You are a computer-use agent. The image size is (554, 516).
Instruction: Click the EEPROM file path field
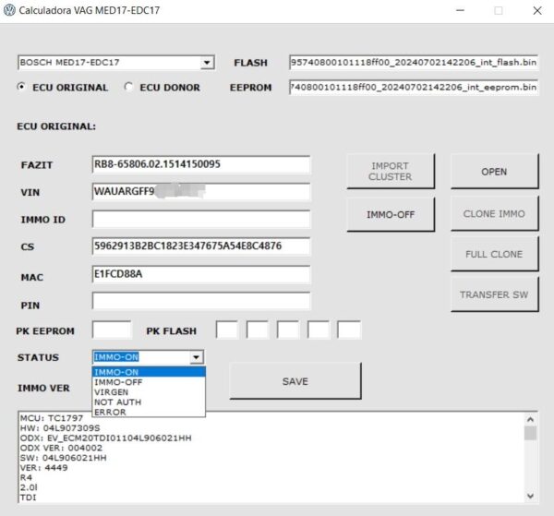pyautogui.click(x=414, y=88)
